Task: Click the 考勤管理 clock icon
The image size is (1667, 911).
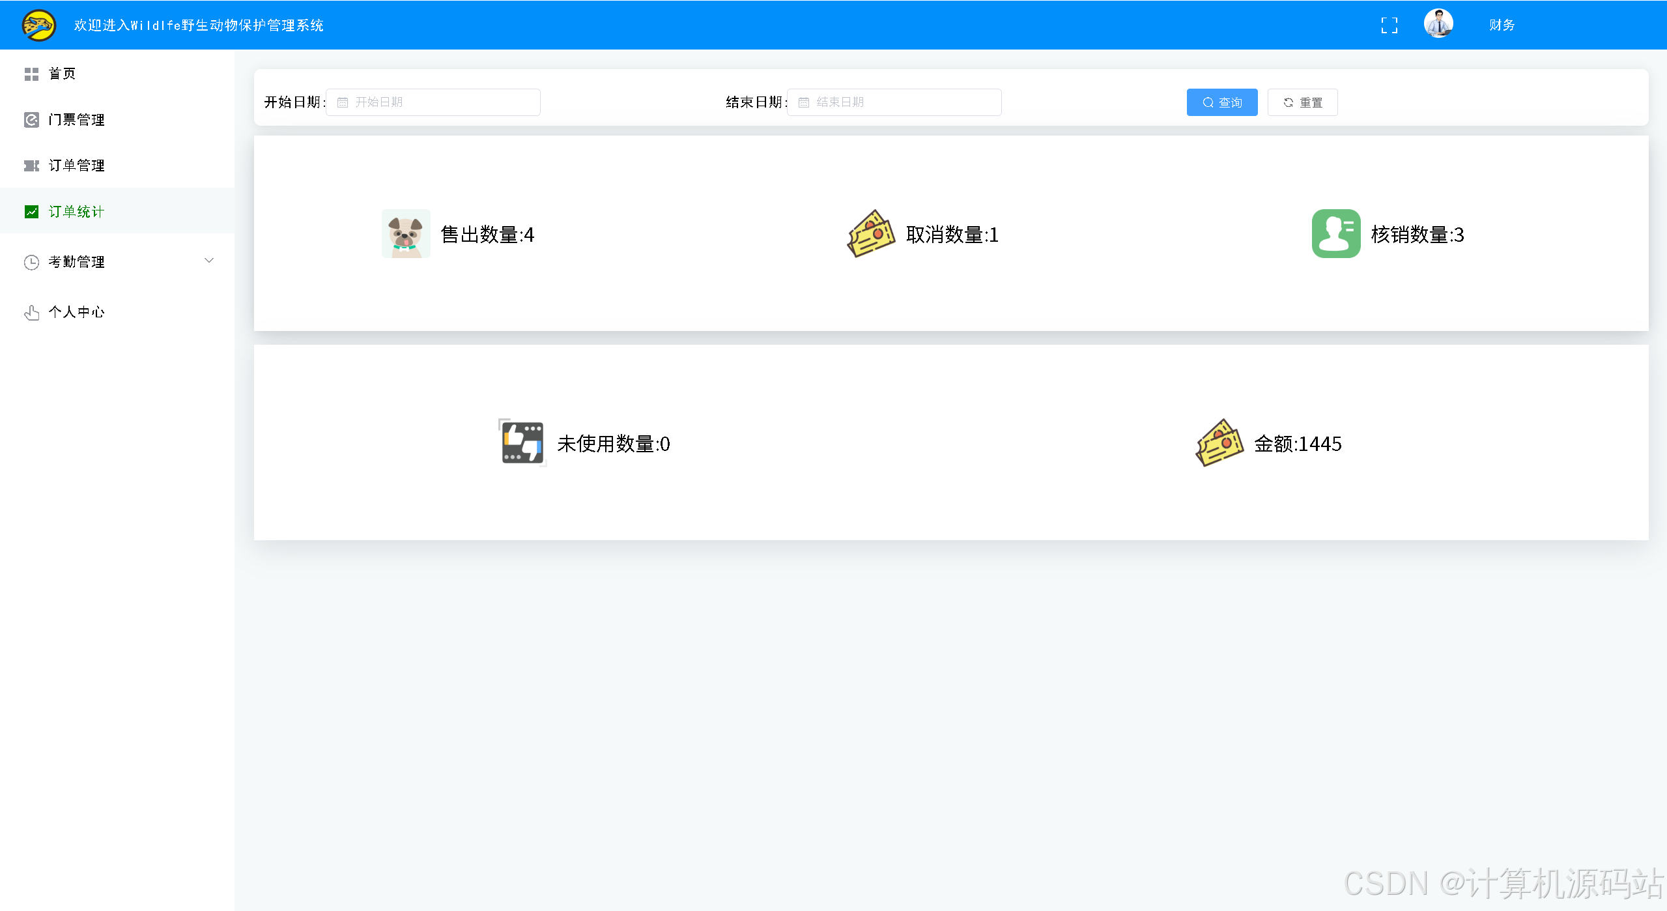Action: pos(31,262)
